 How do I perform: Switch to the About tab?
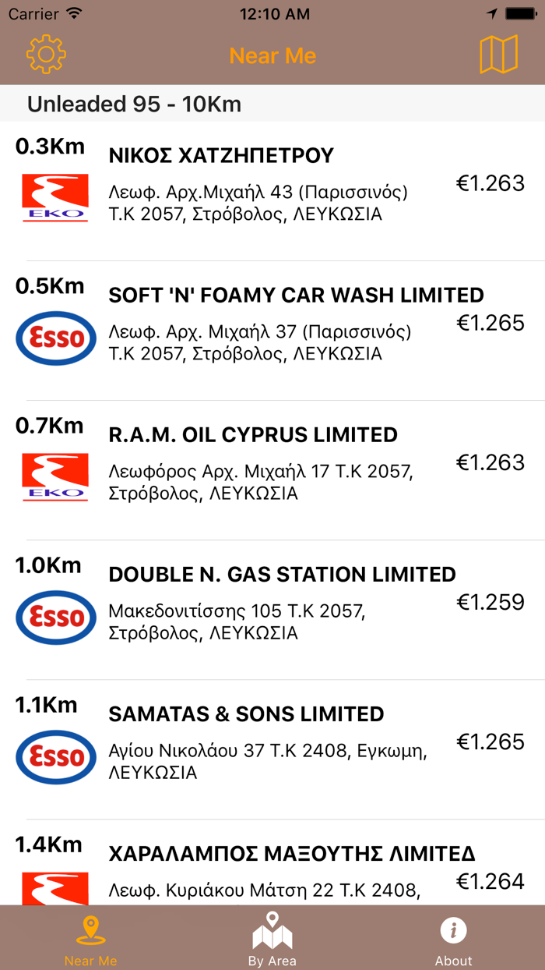click(x=453, y=938)
